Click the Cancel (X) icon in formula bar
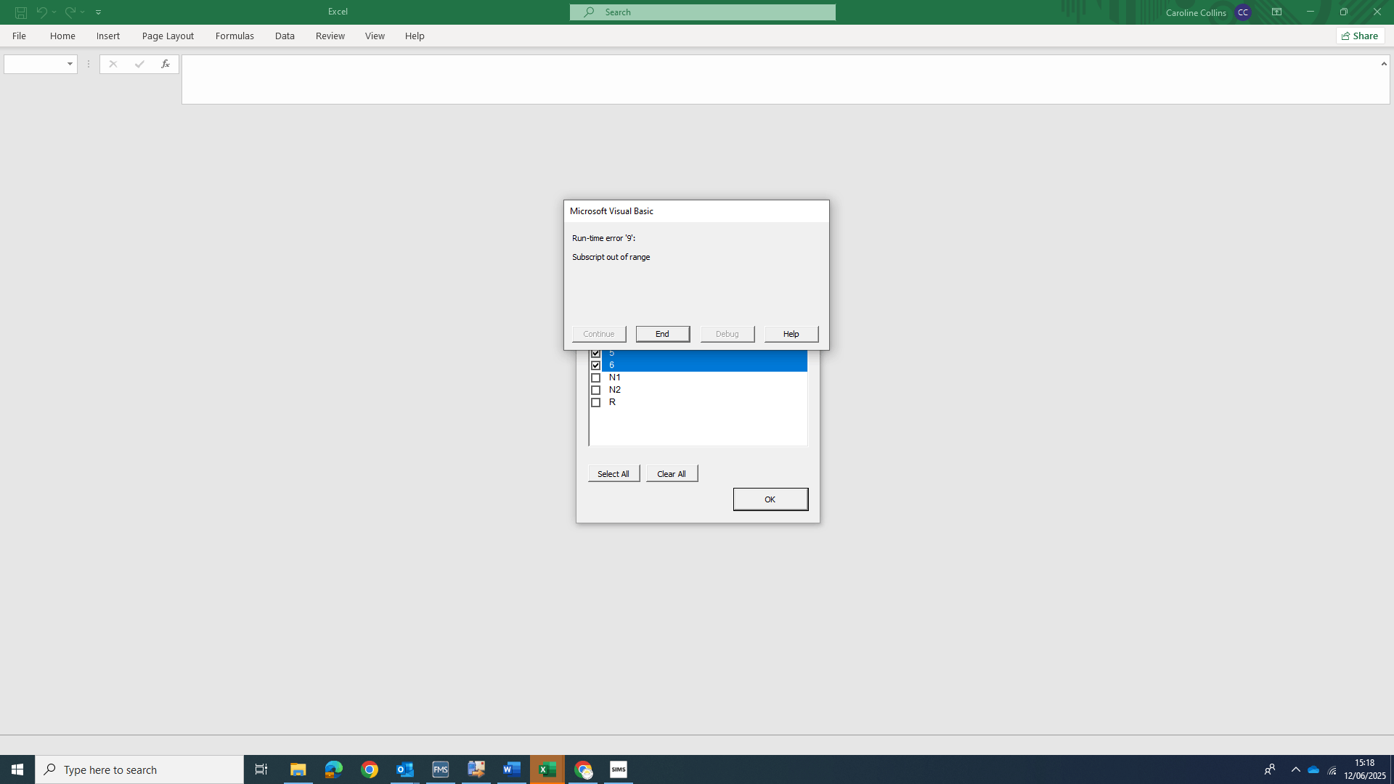This screenshot has height=784, width=1394. 113,64
